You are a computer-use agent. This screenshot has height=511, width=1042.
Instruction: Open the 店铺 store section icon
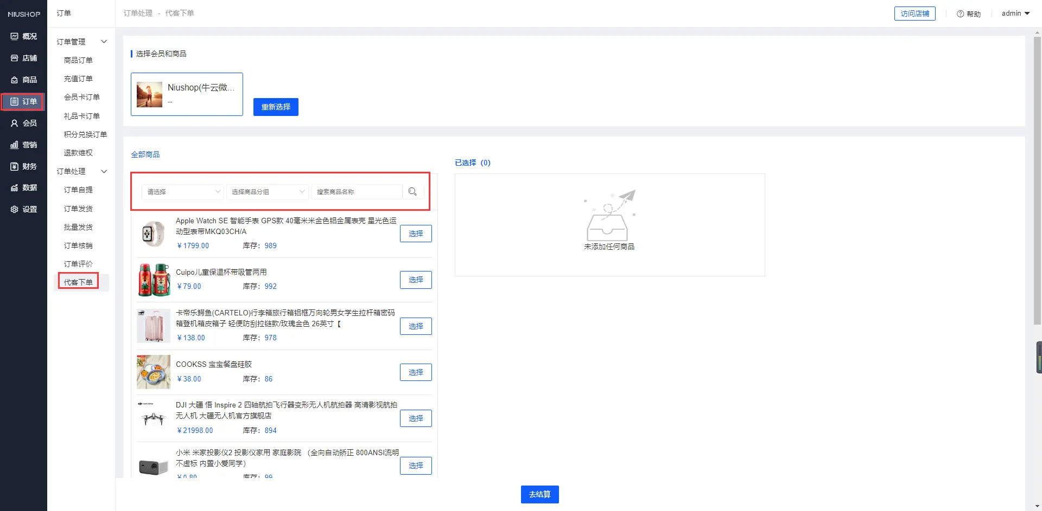[x=15, y=58]
